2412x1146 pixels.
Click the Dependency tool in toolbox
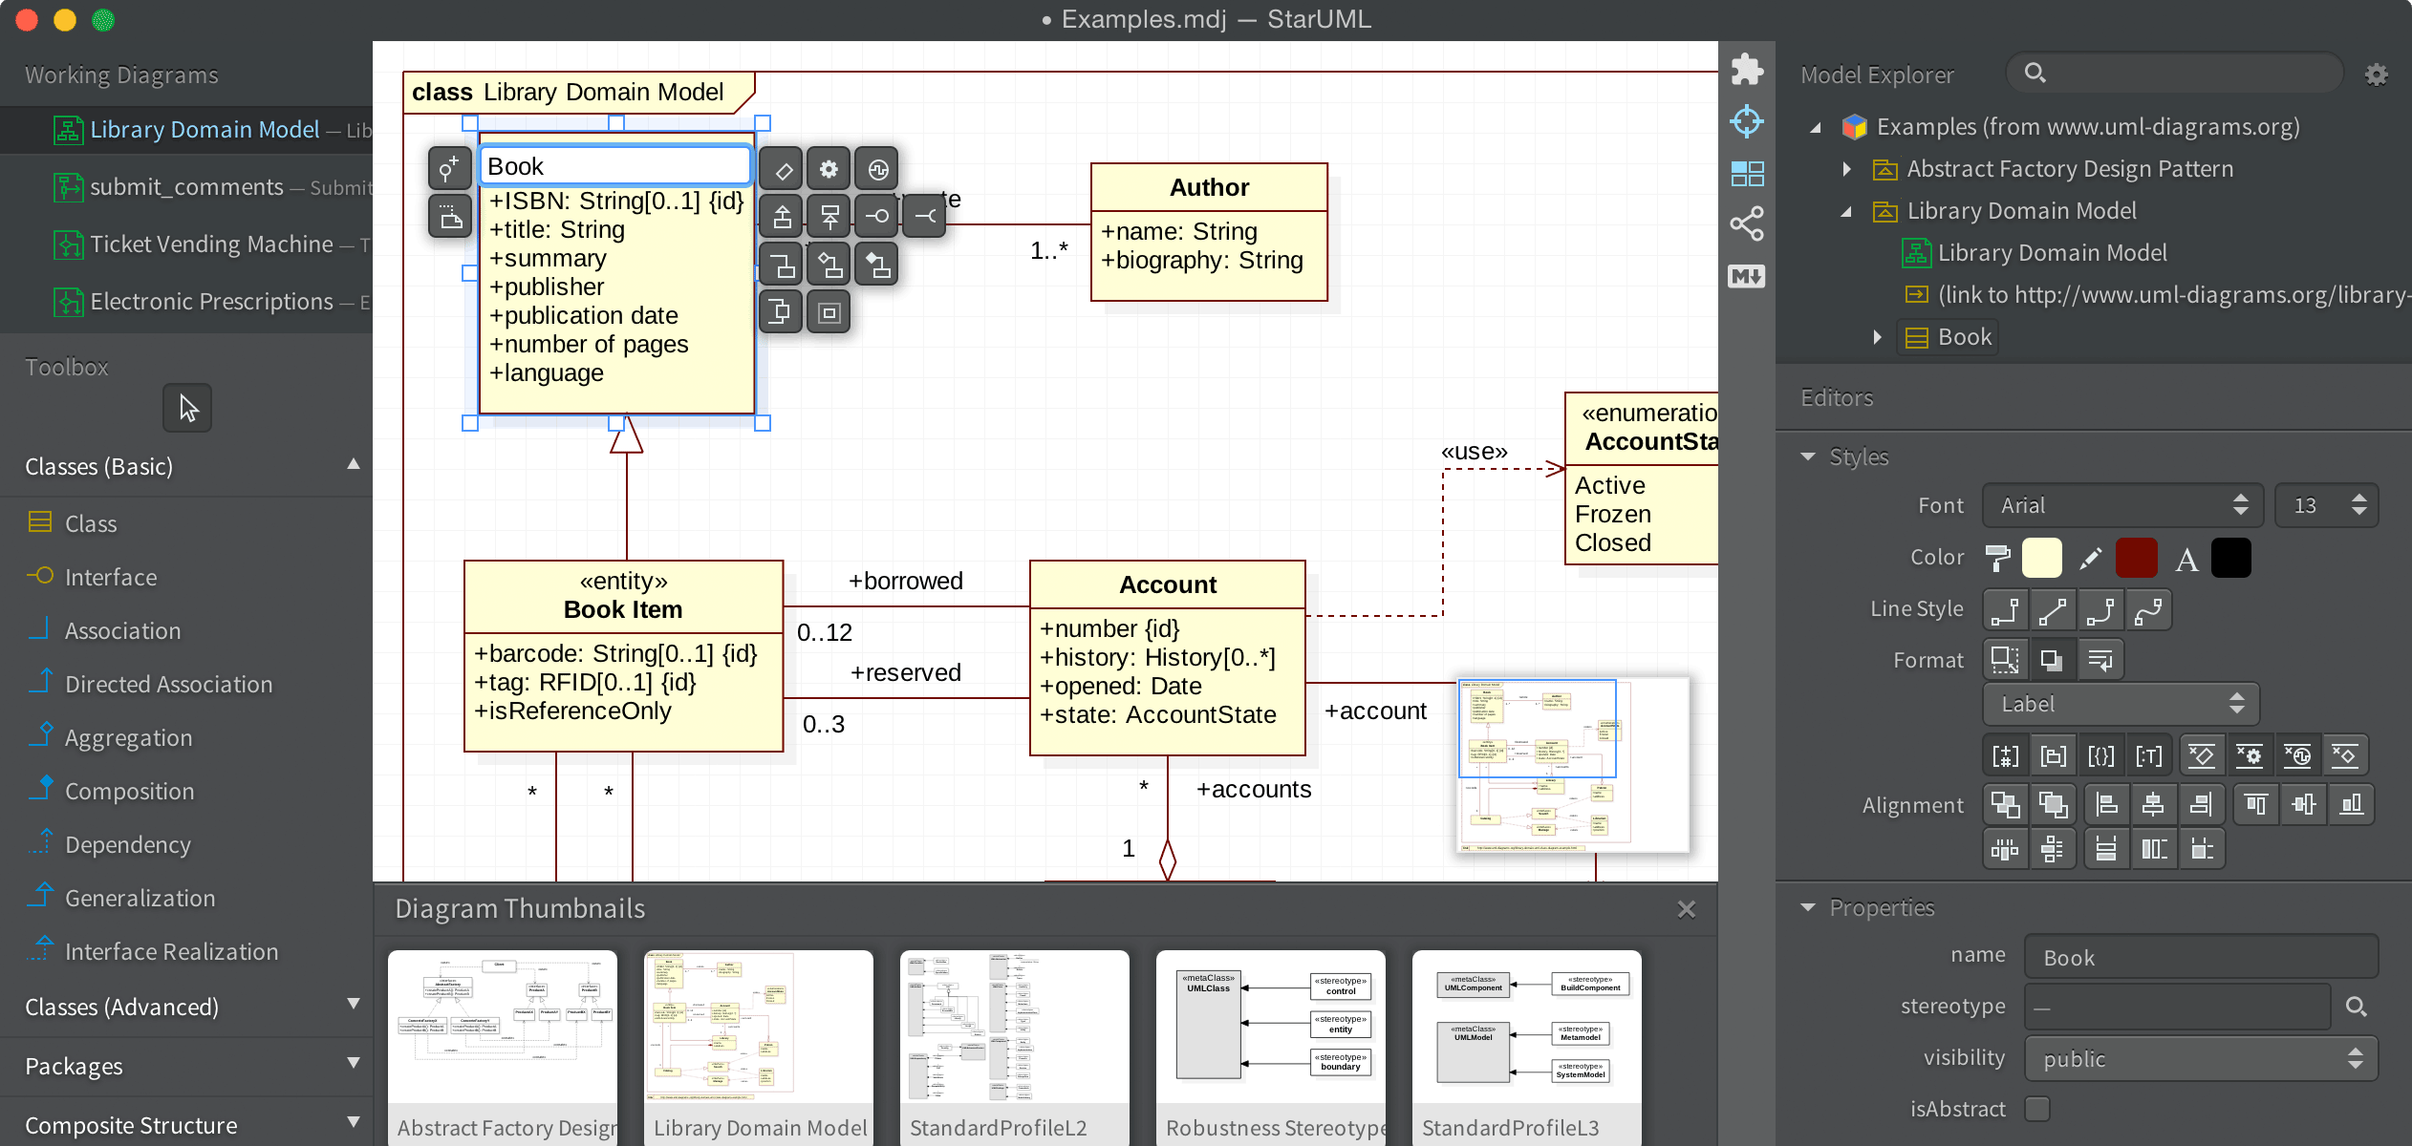pyautogui.click(x=128, y=843)
